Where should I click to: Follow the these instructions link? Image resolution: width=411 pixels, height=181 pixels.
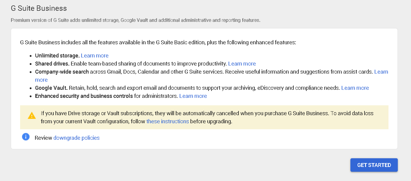167,121
